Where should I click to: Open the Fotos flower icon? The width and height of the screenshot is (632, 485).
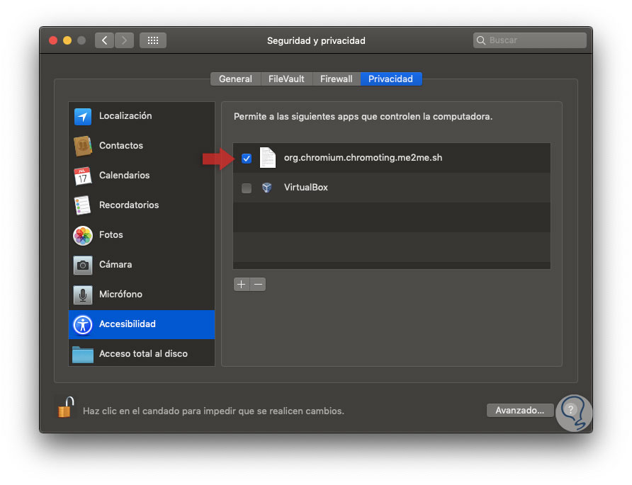(83, 235)
